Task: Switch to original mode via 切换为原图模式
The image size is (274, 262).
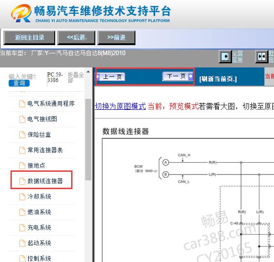Action: point(120,106)
